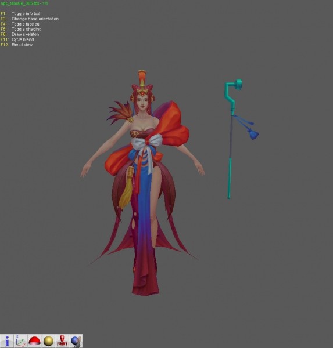The height and width of the screenshot is (348, 333).
Task: Select the F3 Change base orientation entry
Action: click(x=30, y=19)
